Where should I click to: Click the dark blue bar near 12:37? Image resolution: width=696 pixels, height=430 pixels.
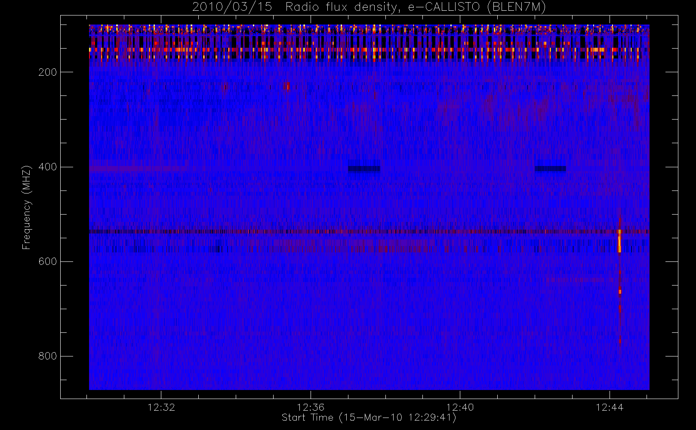tap(364, 169)
